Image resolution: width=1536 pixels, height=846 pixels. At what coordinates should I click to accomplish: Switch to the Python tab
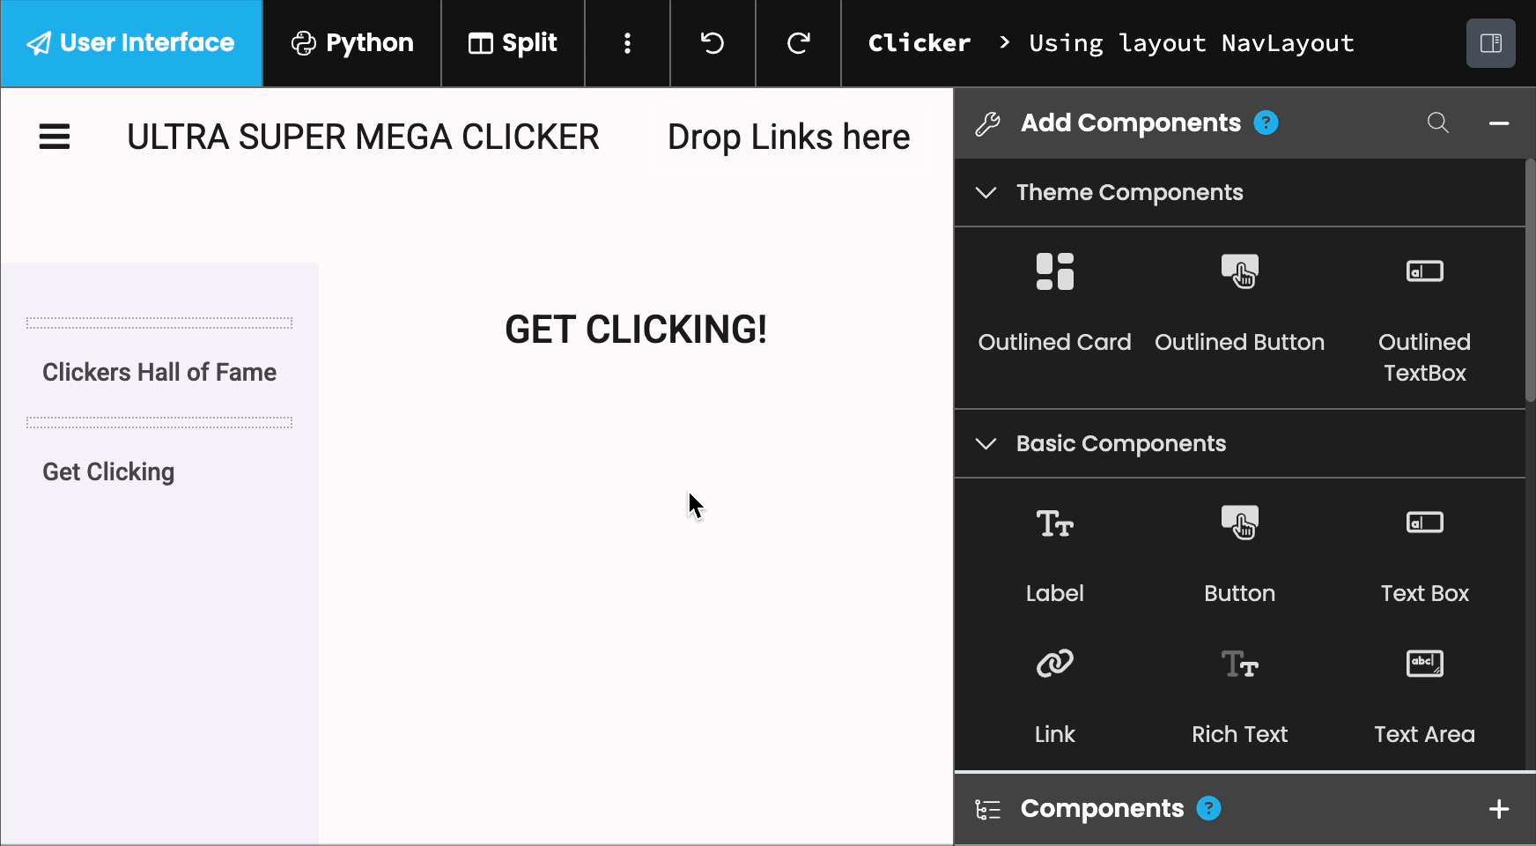coord(351,42)
